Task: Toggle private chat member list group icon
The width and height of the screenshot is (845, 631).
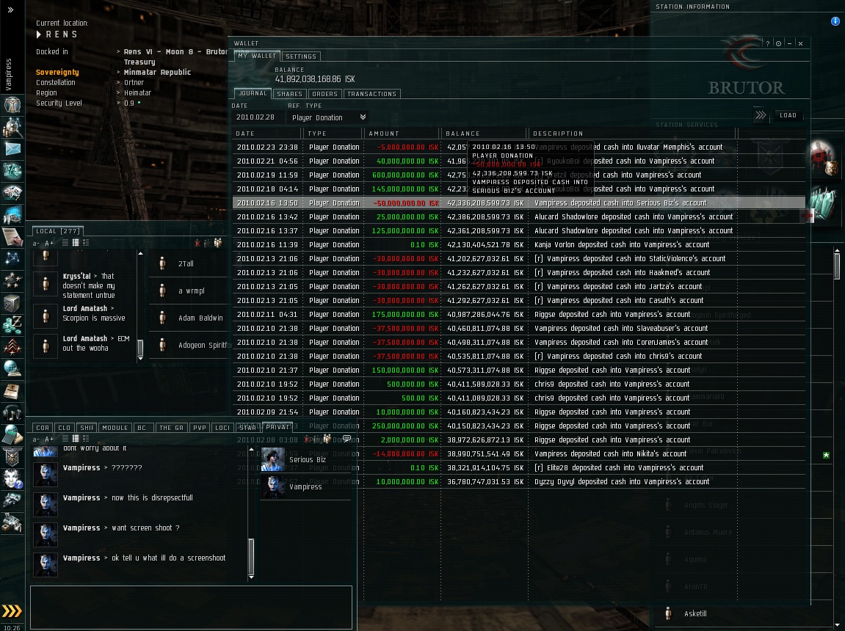Action: [327, 438]
